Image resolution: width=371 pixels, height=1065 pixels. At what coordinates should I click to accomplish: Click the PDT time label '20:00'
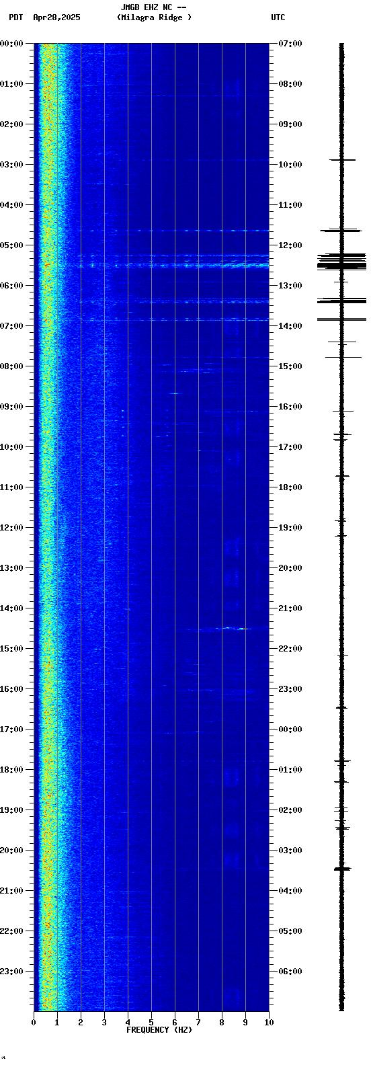[x=11, y=851]
